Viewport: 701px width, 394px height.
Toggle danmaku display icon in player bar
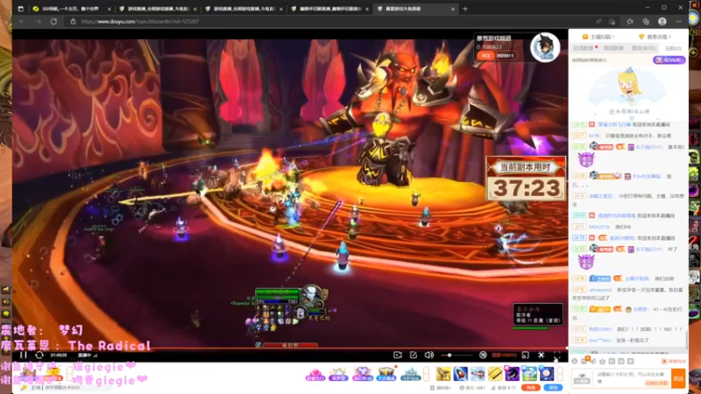pos(483,355)
